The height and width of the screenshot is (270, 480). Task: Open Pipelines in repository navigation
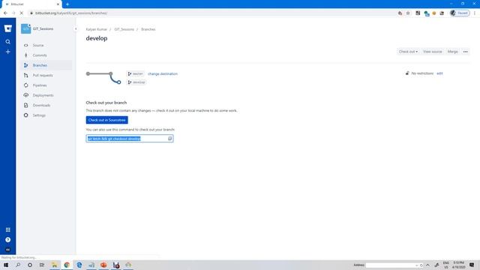(x=40, y=85)
